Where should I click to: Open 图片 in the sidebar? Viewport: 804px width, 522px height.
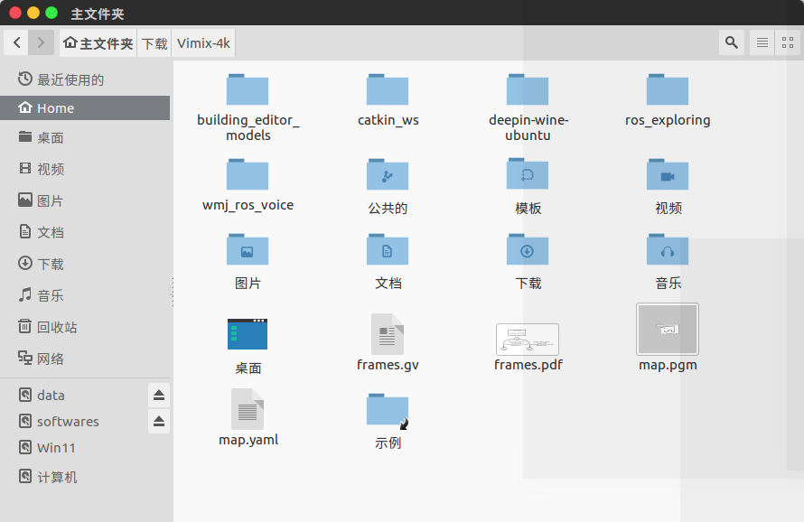pos(85,200)
